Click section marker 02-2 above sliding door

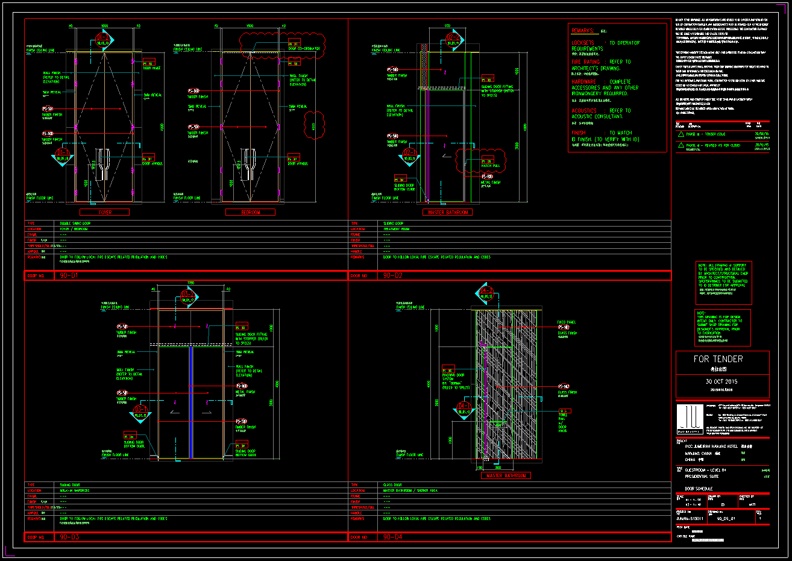[454, 40]
